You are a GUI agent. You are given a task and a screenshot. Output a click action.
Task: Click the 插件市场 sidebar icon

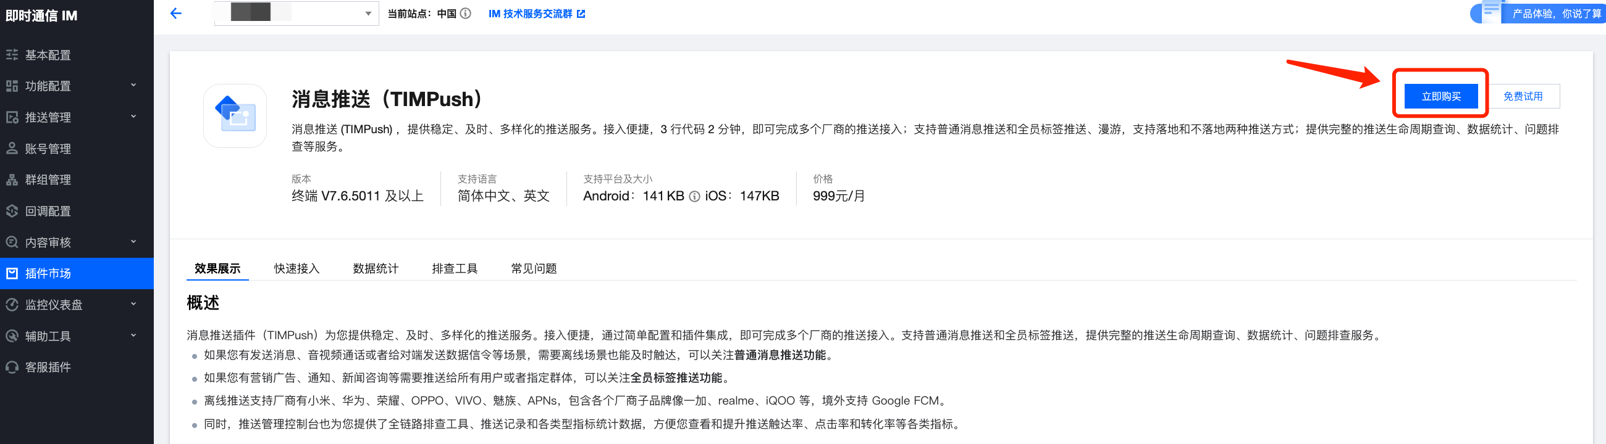(x=12, y=273)
